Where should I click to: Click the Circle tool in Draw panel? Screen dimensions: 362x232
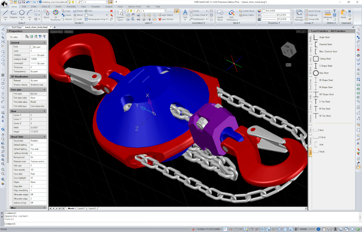pos(22,14)
